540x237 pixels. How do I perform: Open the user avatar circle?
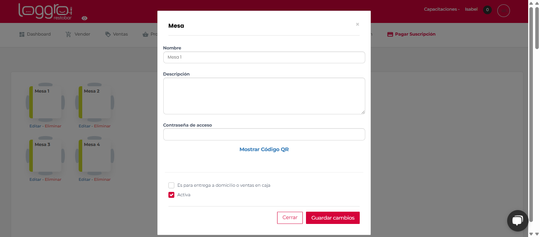tap(503, 11)
